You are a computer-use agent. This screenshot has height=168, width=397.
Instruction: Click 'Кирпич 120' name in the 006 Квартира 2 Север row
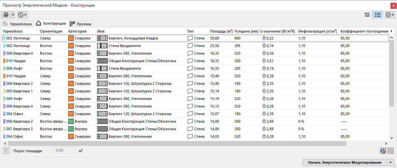click(x=140, y=84)
